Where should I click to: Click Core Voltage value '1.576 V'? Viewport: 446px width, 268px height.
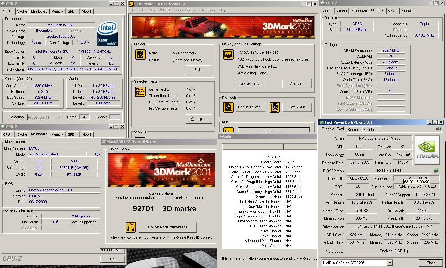(x=83, y=42)
